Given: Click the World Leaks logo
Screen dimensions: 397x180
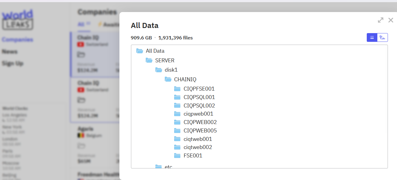Looking at the screenshot, I should pyautogui.click(x=18, y=20).
